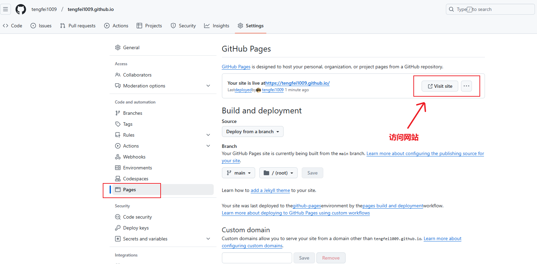Open the three-dots menu beside Visit site
The height and width of the screenshot is (264, 537).
click(x=466, y=86)
